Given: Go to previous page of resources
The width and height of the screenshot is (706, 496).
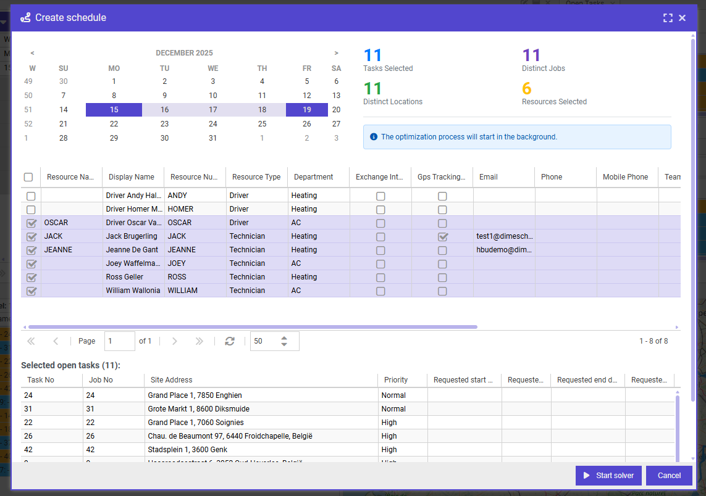Looking at the screenshot, I should (56, 341).
